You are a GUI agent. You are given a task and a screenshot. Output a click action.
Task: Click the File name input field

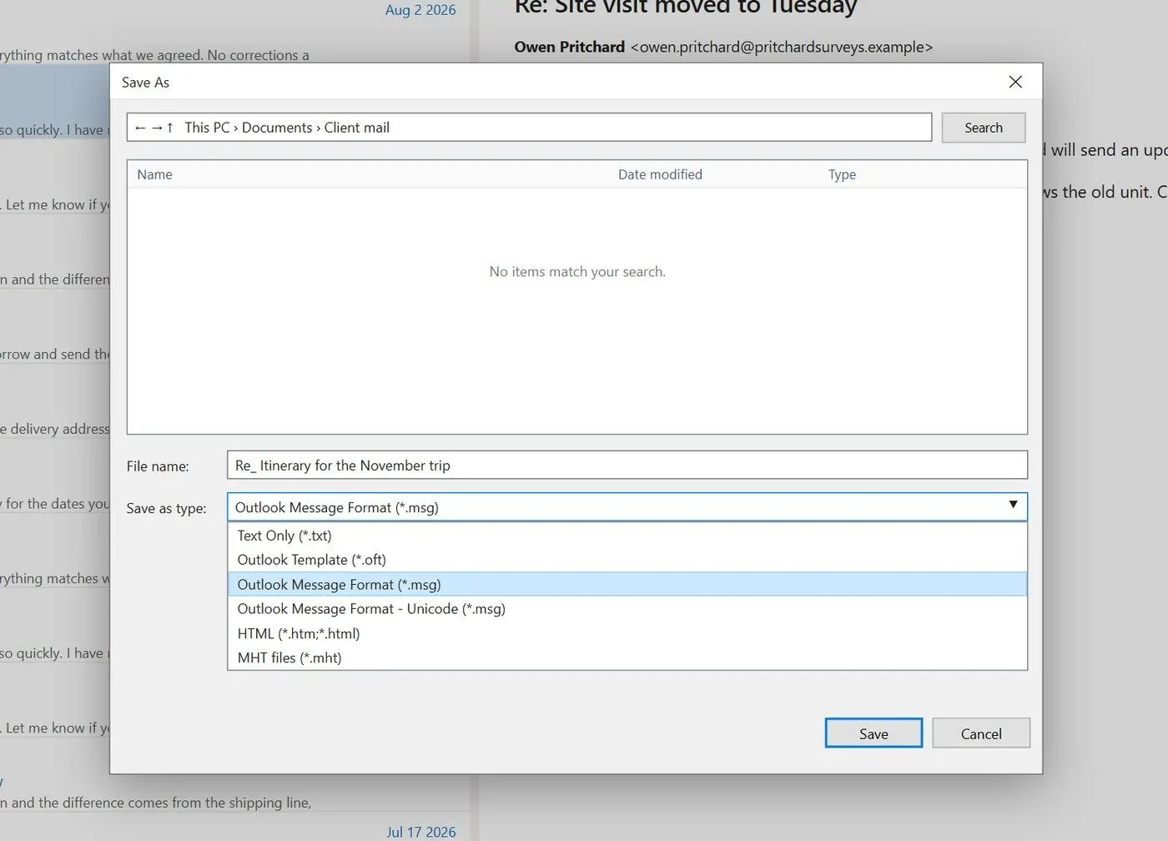pyautogui.click(x=627, y=466)
